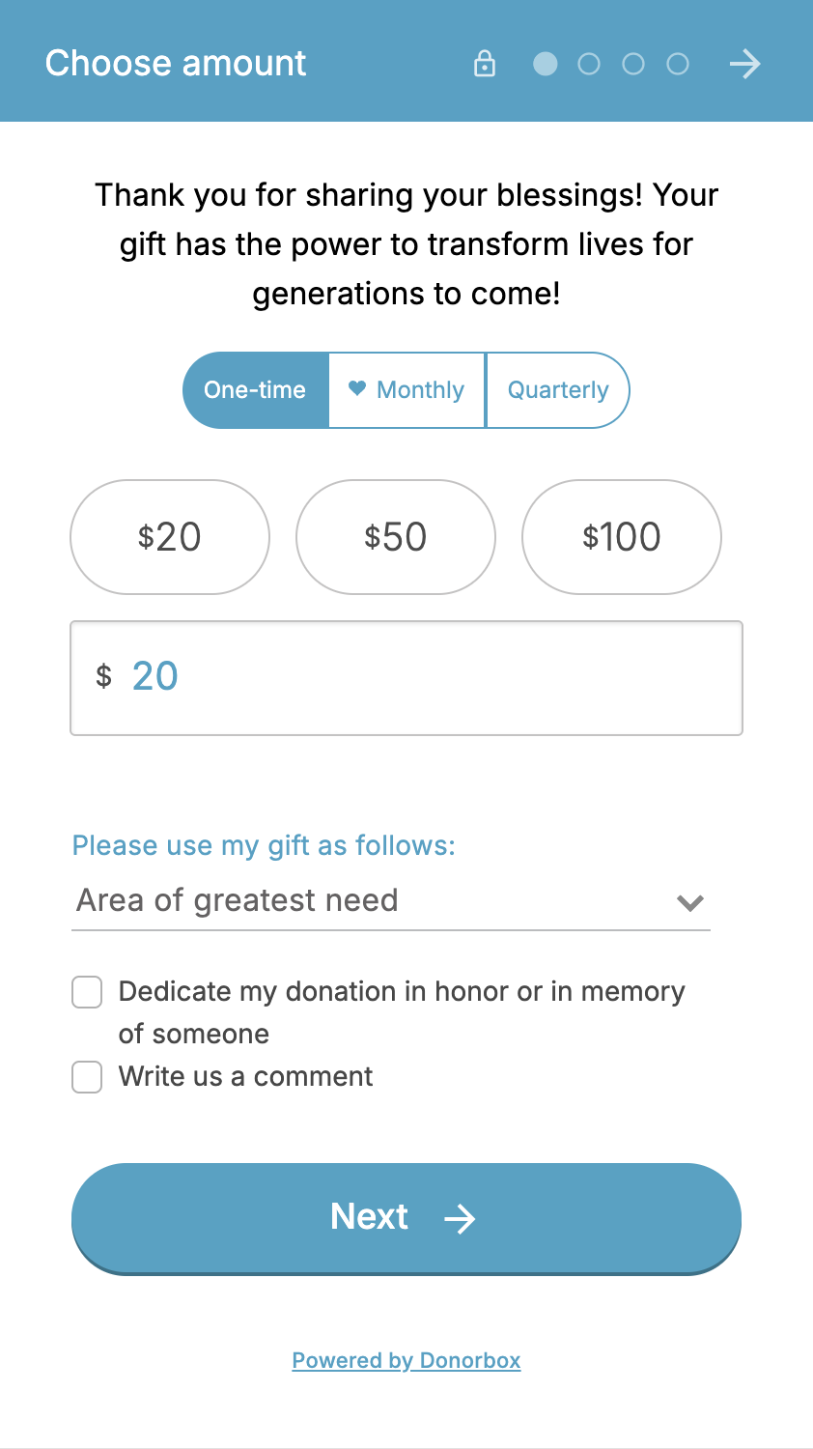Select the first filled step indicator dot

(546, 64)
